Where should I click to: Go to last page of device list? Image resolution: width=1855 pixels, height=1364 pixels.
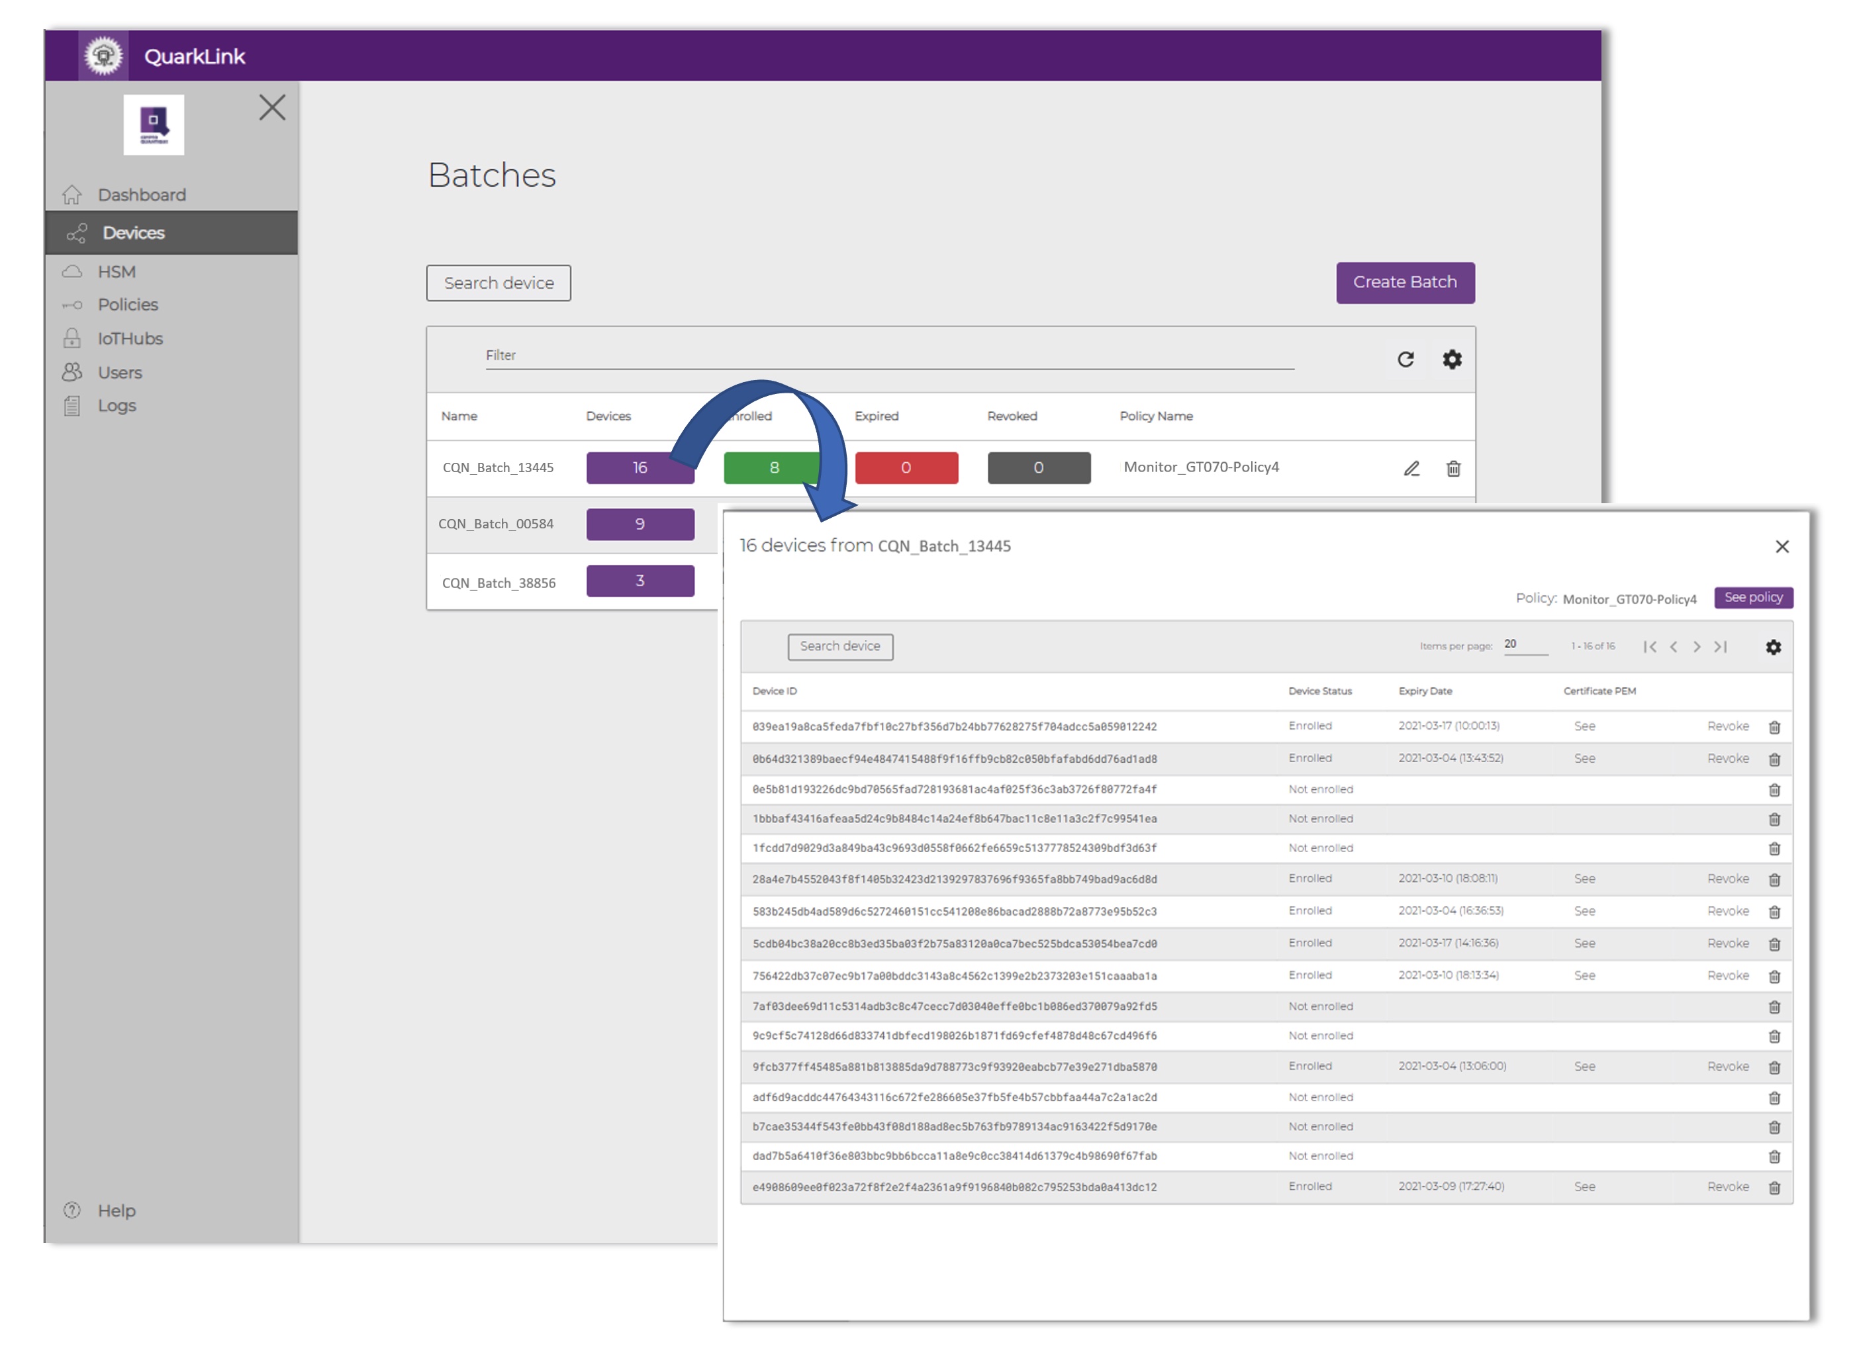1721,646
